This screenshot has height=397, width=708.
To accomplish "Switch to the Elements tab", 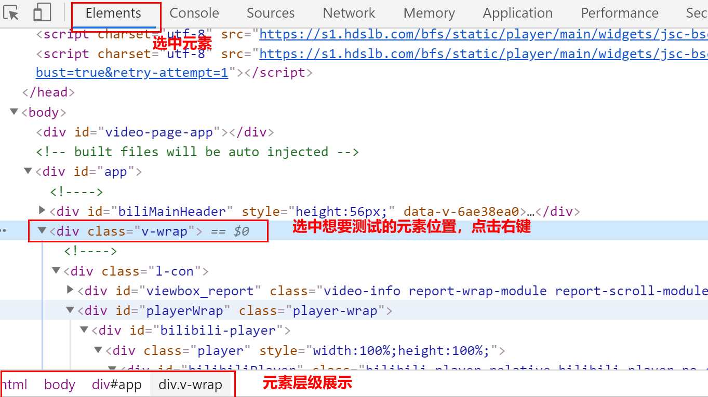I will 113,13.
